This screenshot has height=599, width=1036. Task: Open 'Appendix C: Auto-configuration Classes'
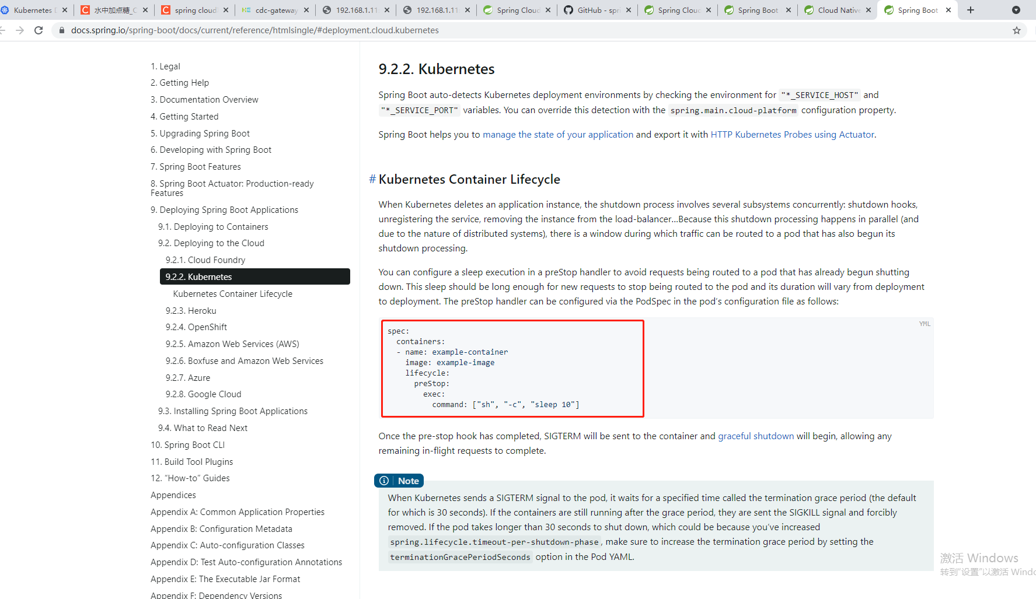[x=228, y=545]
